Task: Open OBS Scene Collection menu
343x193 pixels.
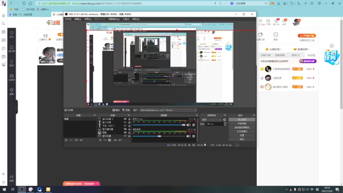Action: 114,19
